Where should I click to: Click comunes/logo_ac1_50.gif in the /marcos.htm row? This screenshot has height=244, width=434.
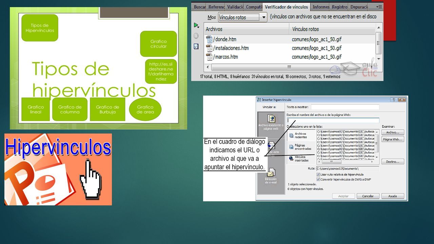pyautogui.click(x=317, y=57)
